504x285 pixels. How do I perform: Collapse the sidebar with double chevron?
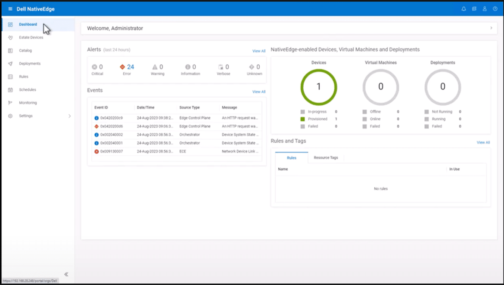66,274
